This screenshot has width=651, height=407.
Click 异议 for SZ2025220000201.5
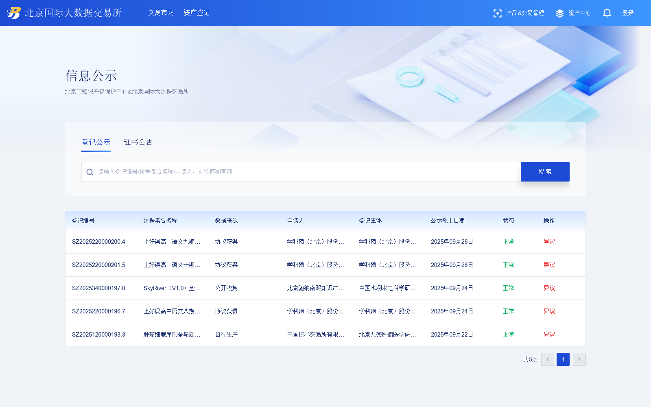coord(549,265)
